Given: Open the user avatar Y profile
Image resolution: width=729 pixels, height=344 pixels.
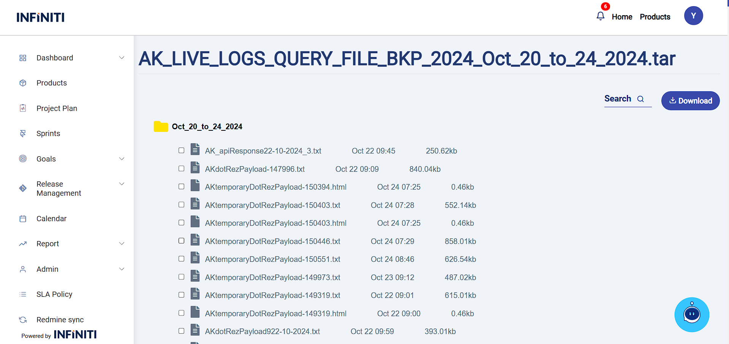Looking at the screenshot, I should click(x=693, y=16).
